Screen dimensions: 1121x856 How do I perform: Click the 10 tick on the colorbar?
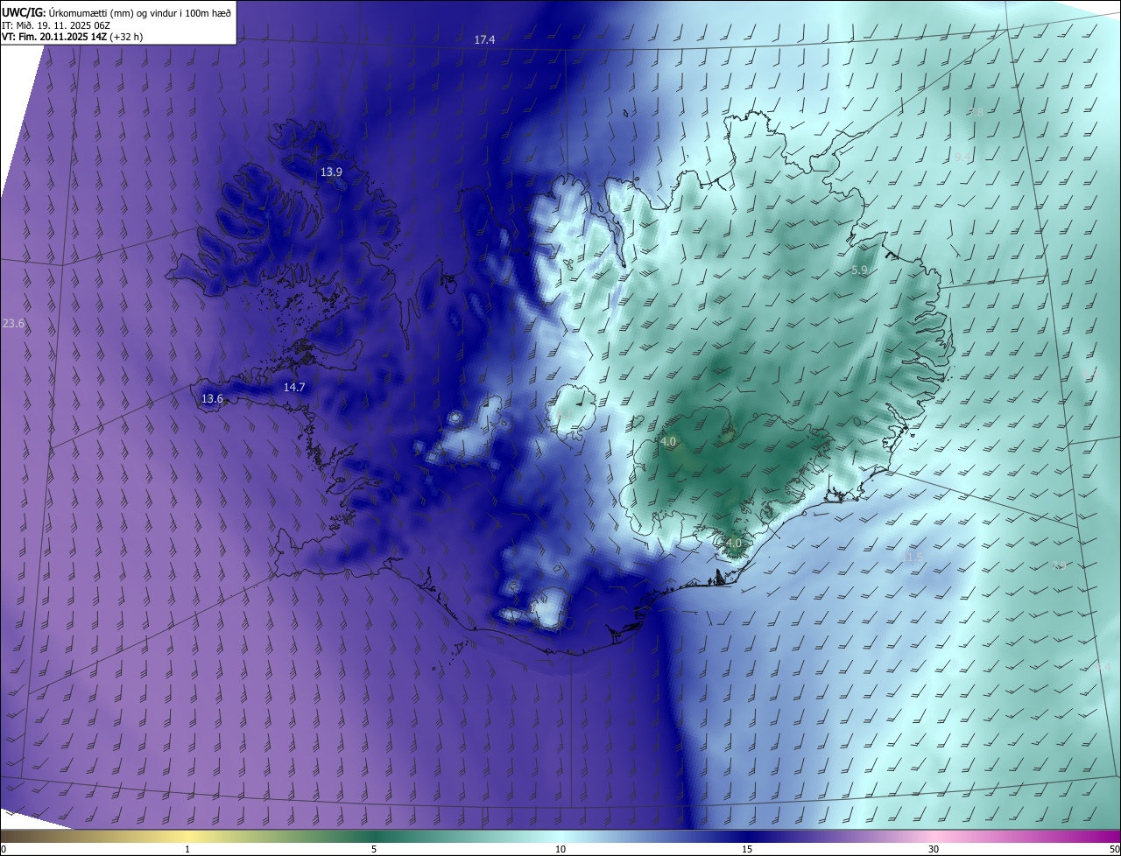pyautogui.click(x=560, y=850)
